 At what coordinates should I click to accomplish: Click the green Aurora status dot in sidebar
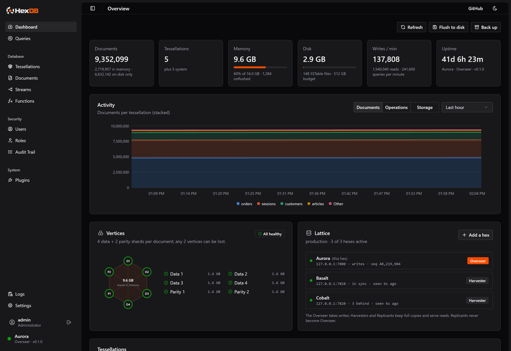[x=9, y=339]
